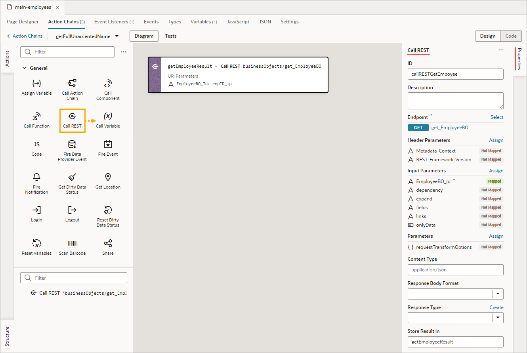Select the Call Component action icon
The height and width of the screenshot is (353, 527).
[x=108, y=83]
